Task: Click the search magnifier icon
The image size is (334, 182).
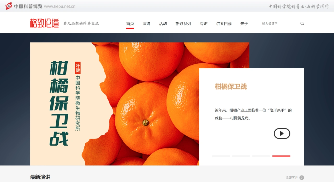Action: pyautogui.click(x=302, y=23)
